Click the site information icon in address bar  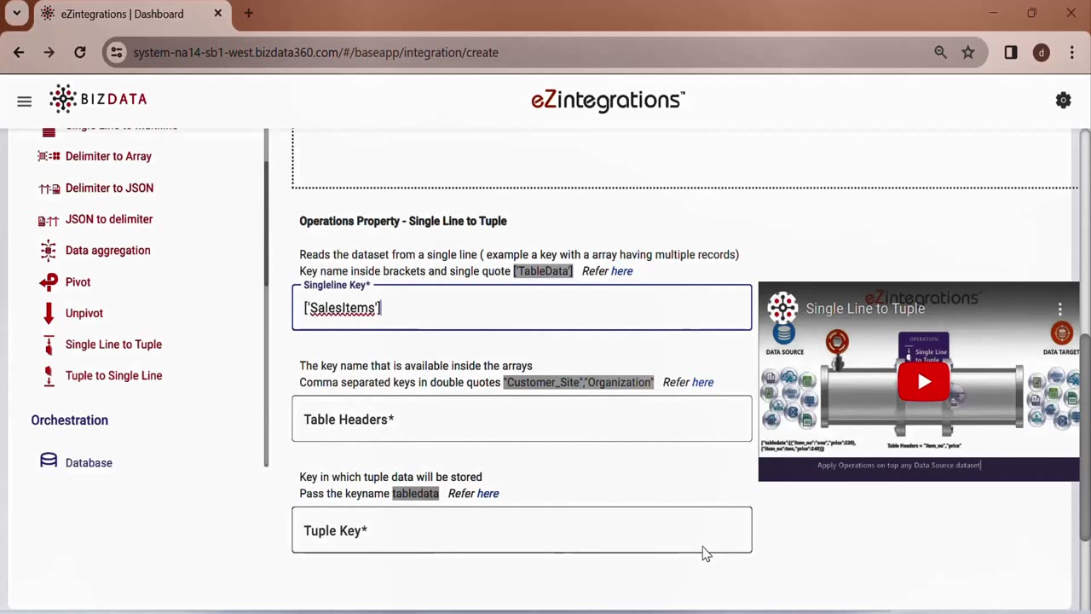(117, 53)
